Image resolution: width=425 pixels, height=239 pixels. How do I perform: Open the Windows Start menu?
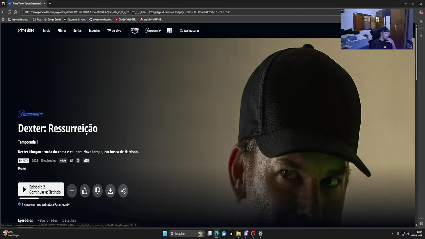pos(165,234)
